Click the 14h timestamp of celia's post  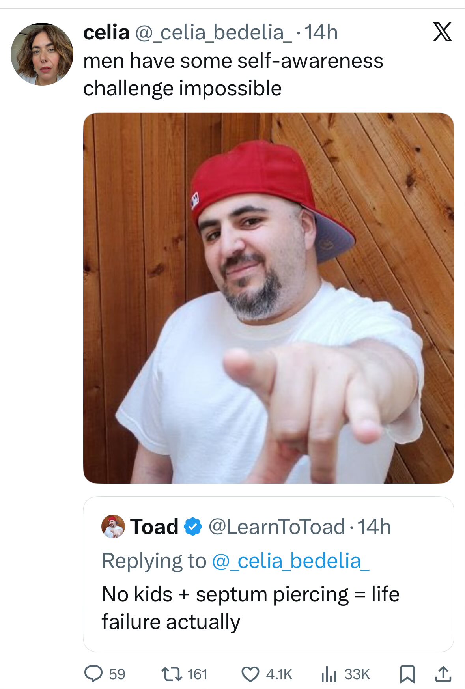(x=321, y=32)
